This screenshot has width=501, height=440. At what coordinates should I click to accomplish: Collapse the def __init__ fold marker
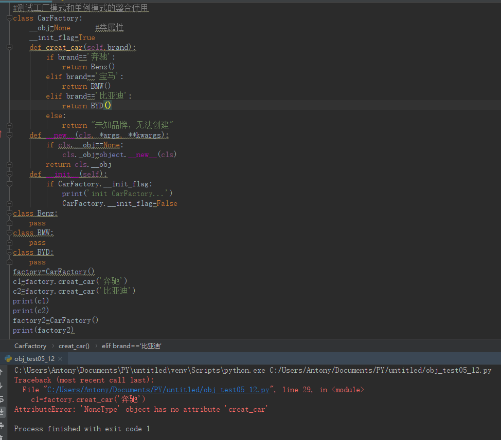point(9,174)
